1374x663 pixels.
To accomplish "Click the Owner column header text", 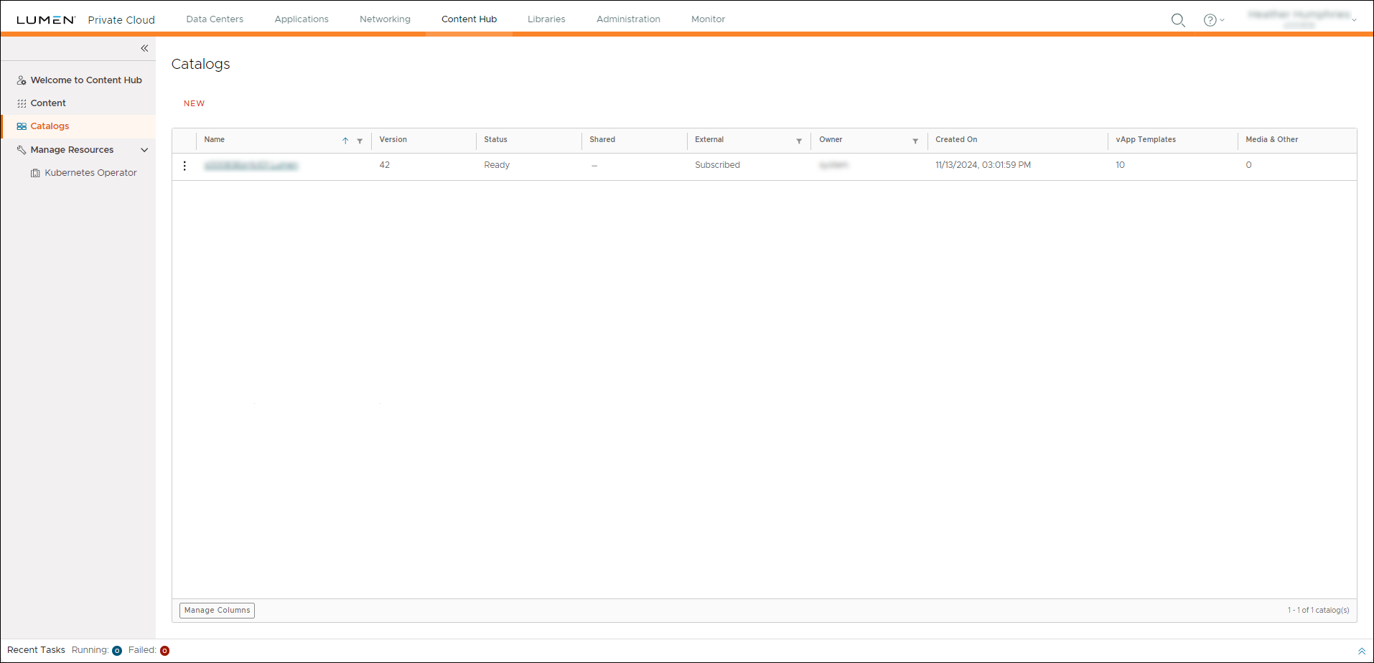I will [831, 140].
